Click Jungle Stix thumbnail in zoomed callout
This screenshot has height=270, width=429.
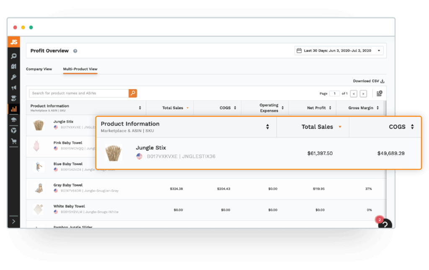(x=113, y=153)
